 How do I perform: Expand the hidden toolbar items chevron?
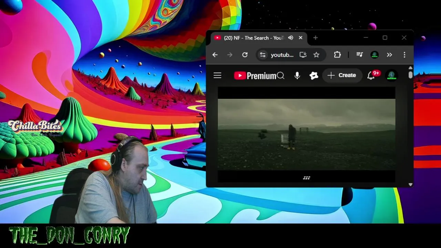(x=389, y=55)
